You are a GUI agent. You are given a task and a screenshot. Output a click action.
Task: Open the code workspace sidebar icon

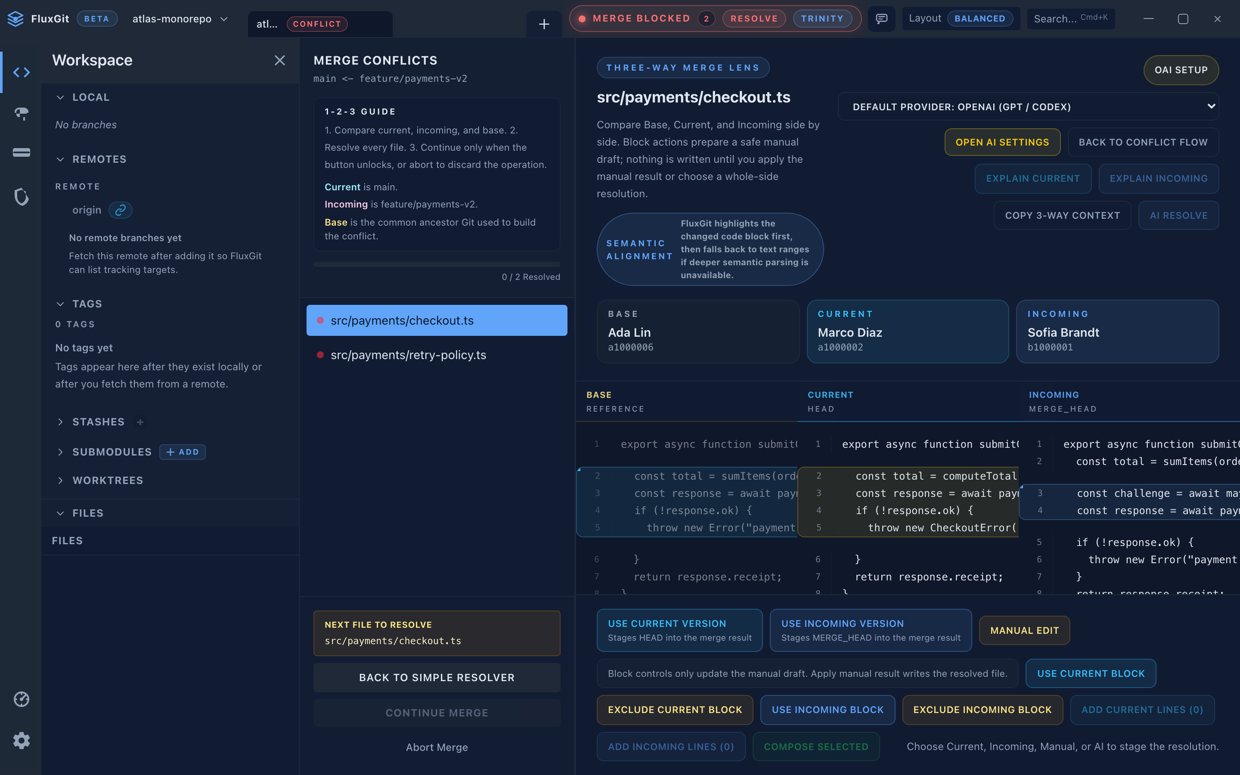21,72
